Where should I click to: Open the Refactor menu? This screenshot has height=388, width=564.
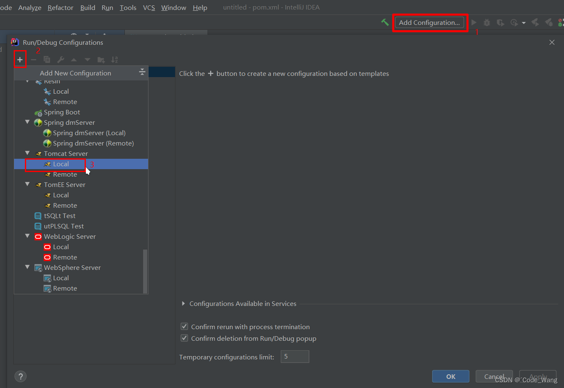[61, 7]
